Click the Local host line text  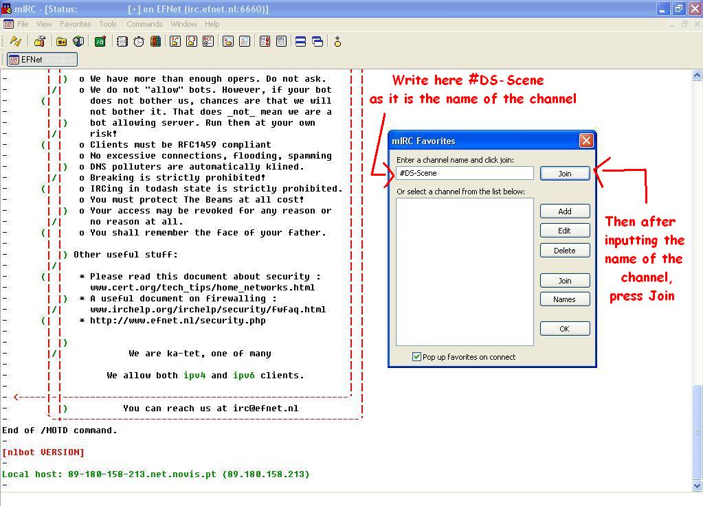155,474
